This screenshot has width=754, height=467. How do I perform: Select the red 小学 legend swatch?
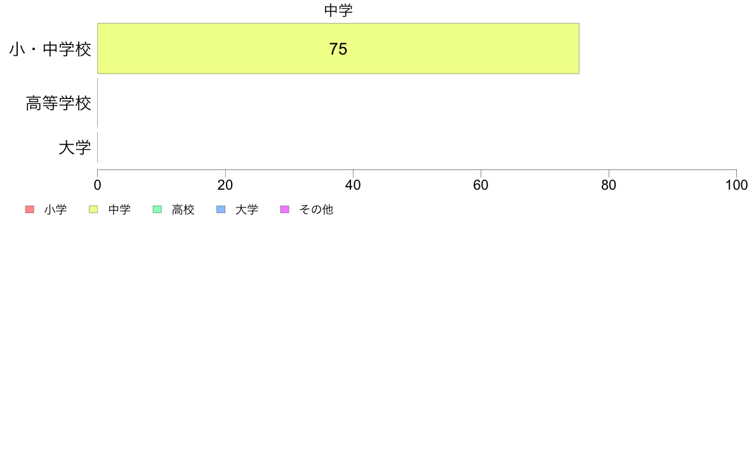(x=30, y=209)
